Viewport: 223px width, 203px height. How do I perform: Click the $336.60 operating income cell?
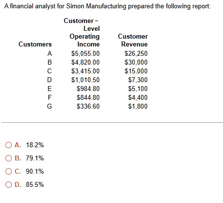[88, 106]
